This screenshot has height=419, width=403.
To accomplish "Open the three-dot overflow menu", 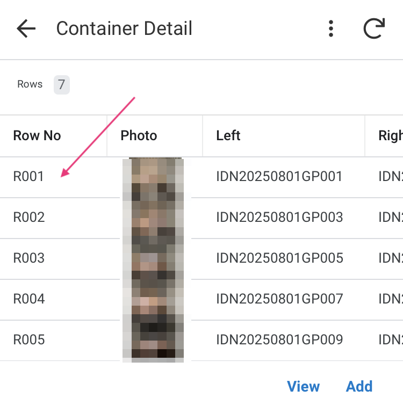I will coord(331,28).
